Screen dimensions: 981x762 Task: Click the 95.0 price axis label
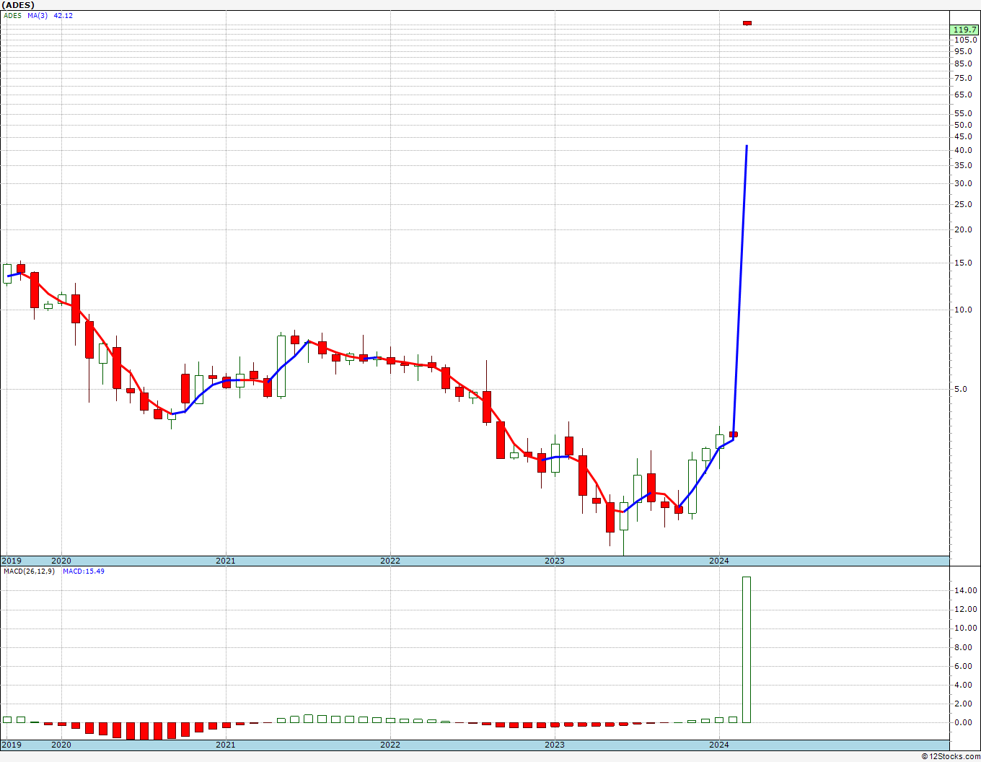(963, 51)
